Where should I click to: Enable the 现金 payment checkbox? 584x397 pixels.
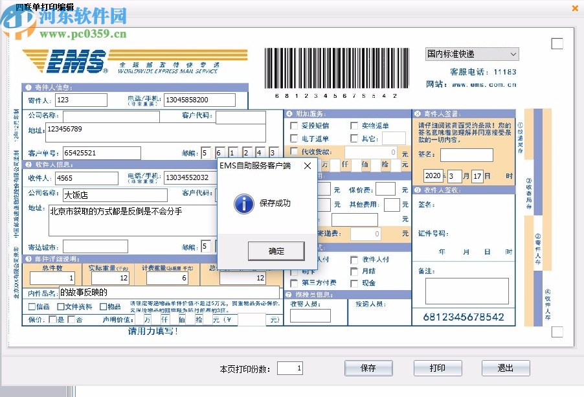click(354, 283)
